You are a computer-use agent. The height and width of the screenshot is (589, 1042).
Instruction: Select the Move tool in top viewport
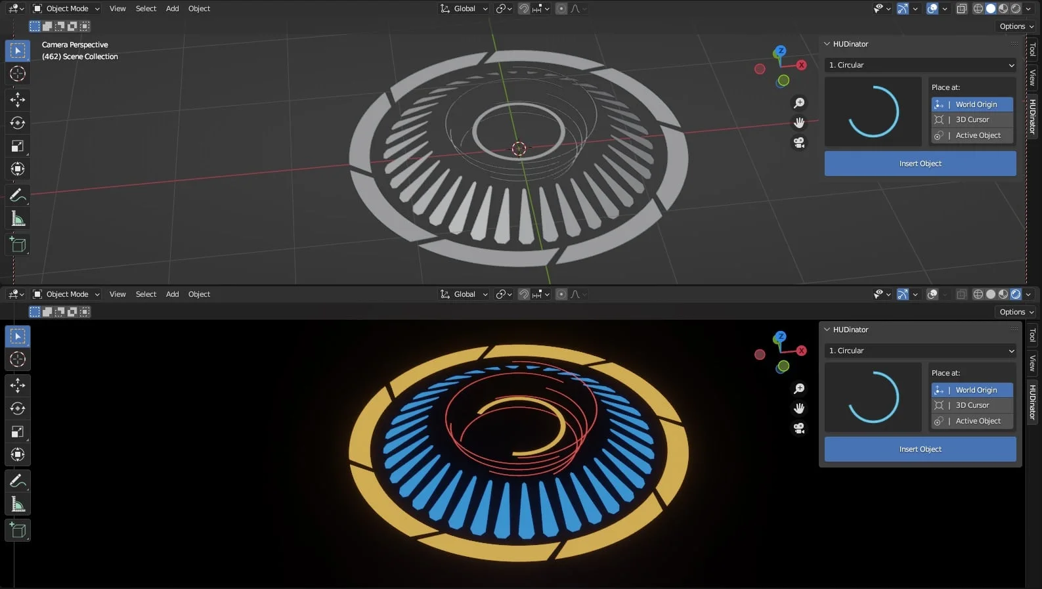(x=18, y=100)
